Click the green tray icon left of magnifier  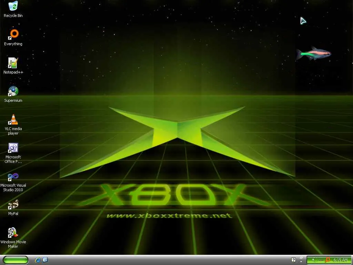pyautogui.click(x=315, y=260)
